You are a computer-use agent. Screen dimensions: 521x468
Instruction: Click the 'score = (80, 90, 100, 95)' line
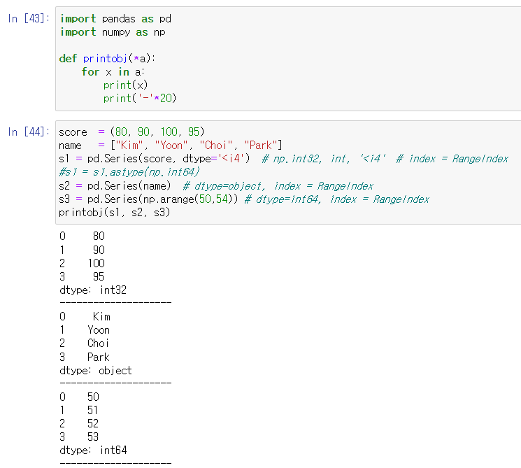[x=131, y=132]
